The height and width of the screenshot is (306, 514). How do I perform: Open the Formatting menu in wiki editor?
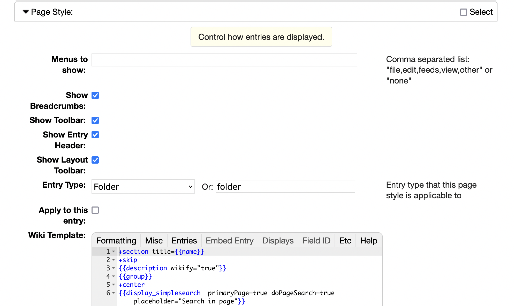[x=116, y=241]
